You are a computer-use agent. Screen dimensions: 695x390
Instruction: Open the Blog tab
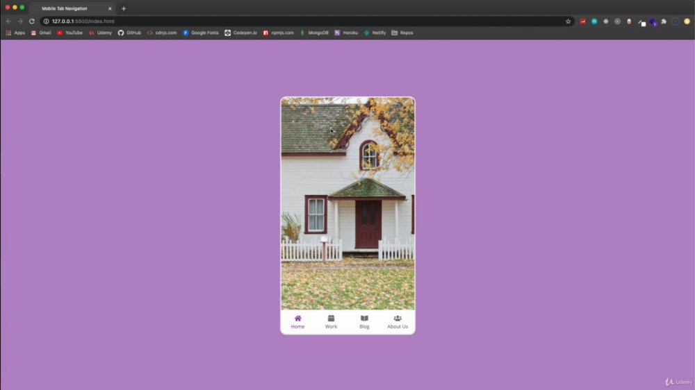pyautogui.click(x=364, y=322)
